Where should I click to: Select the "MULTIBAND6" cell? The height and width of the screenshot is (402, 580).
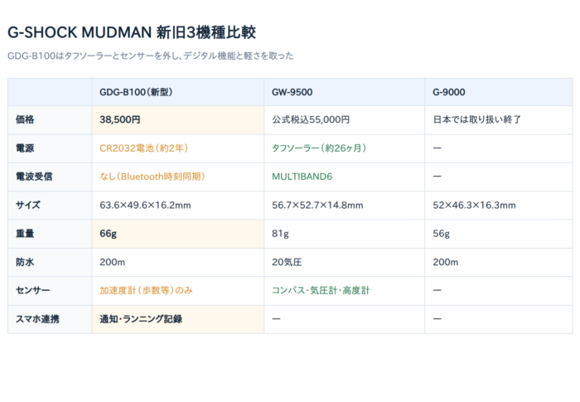pyautogui.click(x=345, y=177)
